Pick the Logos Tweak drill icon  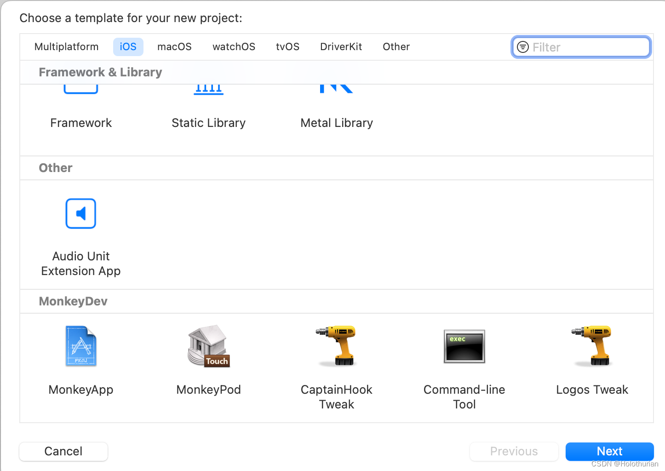(592, 346)
